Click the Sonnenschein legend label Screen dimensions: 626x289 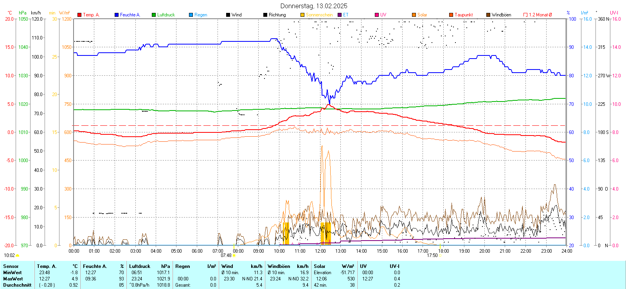(319, 15)
